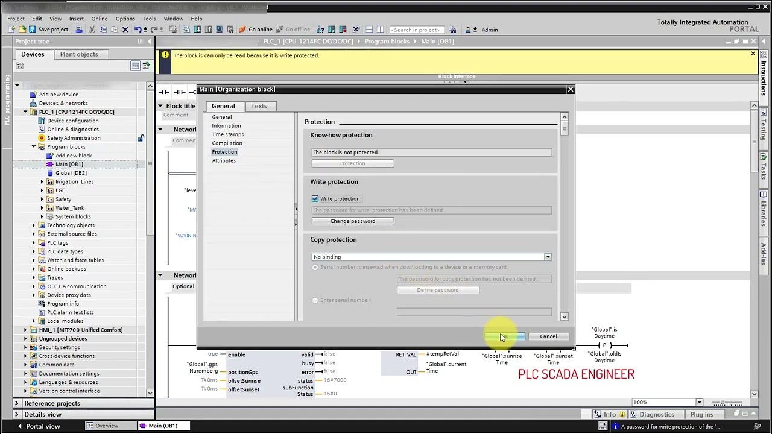Click the Search in project input field

[416, 30]
